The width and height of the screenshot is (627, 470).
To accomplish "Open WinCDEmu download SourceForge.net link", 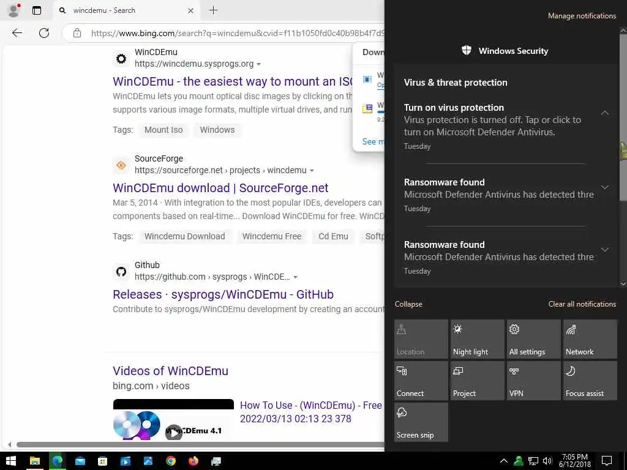I will pos(220,188).
